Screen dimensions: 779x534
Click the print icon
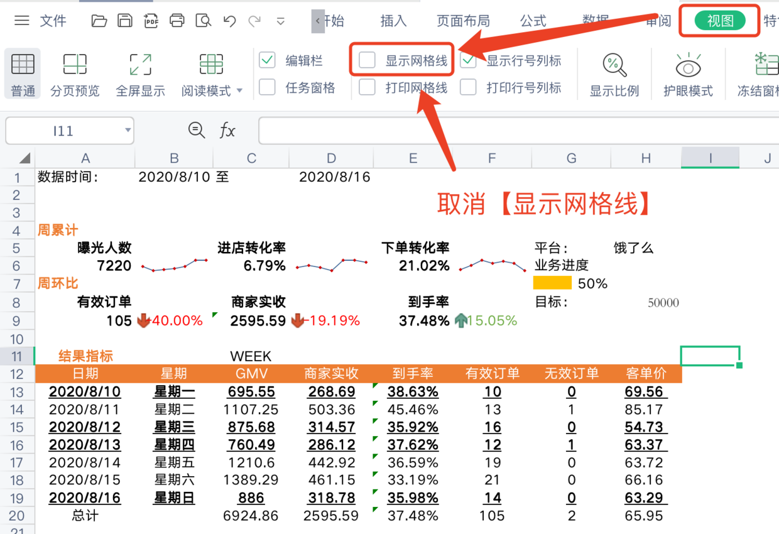[x=177, y=21]
